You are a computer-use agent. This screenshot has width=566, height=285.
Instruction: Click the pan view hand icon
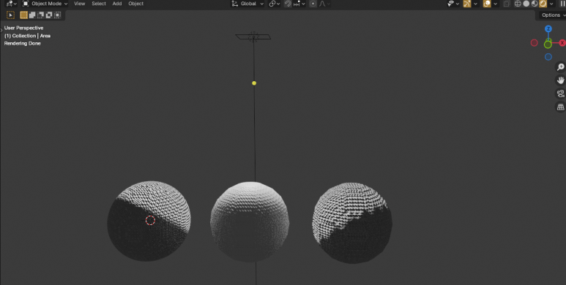click(x=560, y=80)
